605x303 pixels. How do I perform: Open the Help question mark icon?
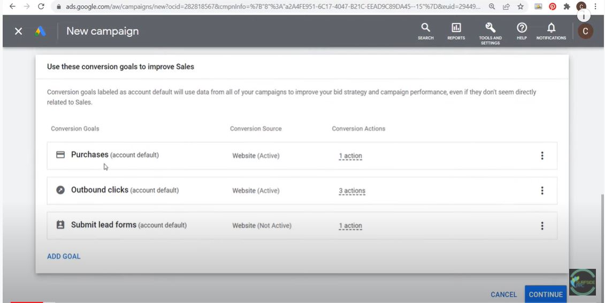point(522,31)
